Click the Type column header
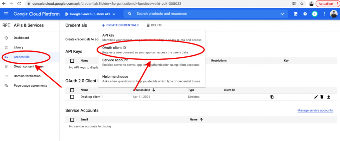 pyautogui.click(x=191, y=90)
